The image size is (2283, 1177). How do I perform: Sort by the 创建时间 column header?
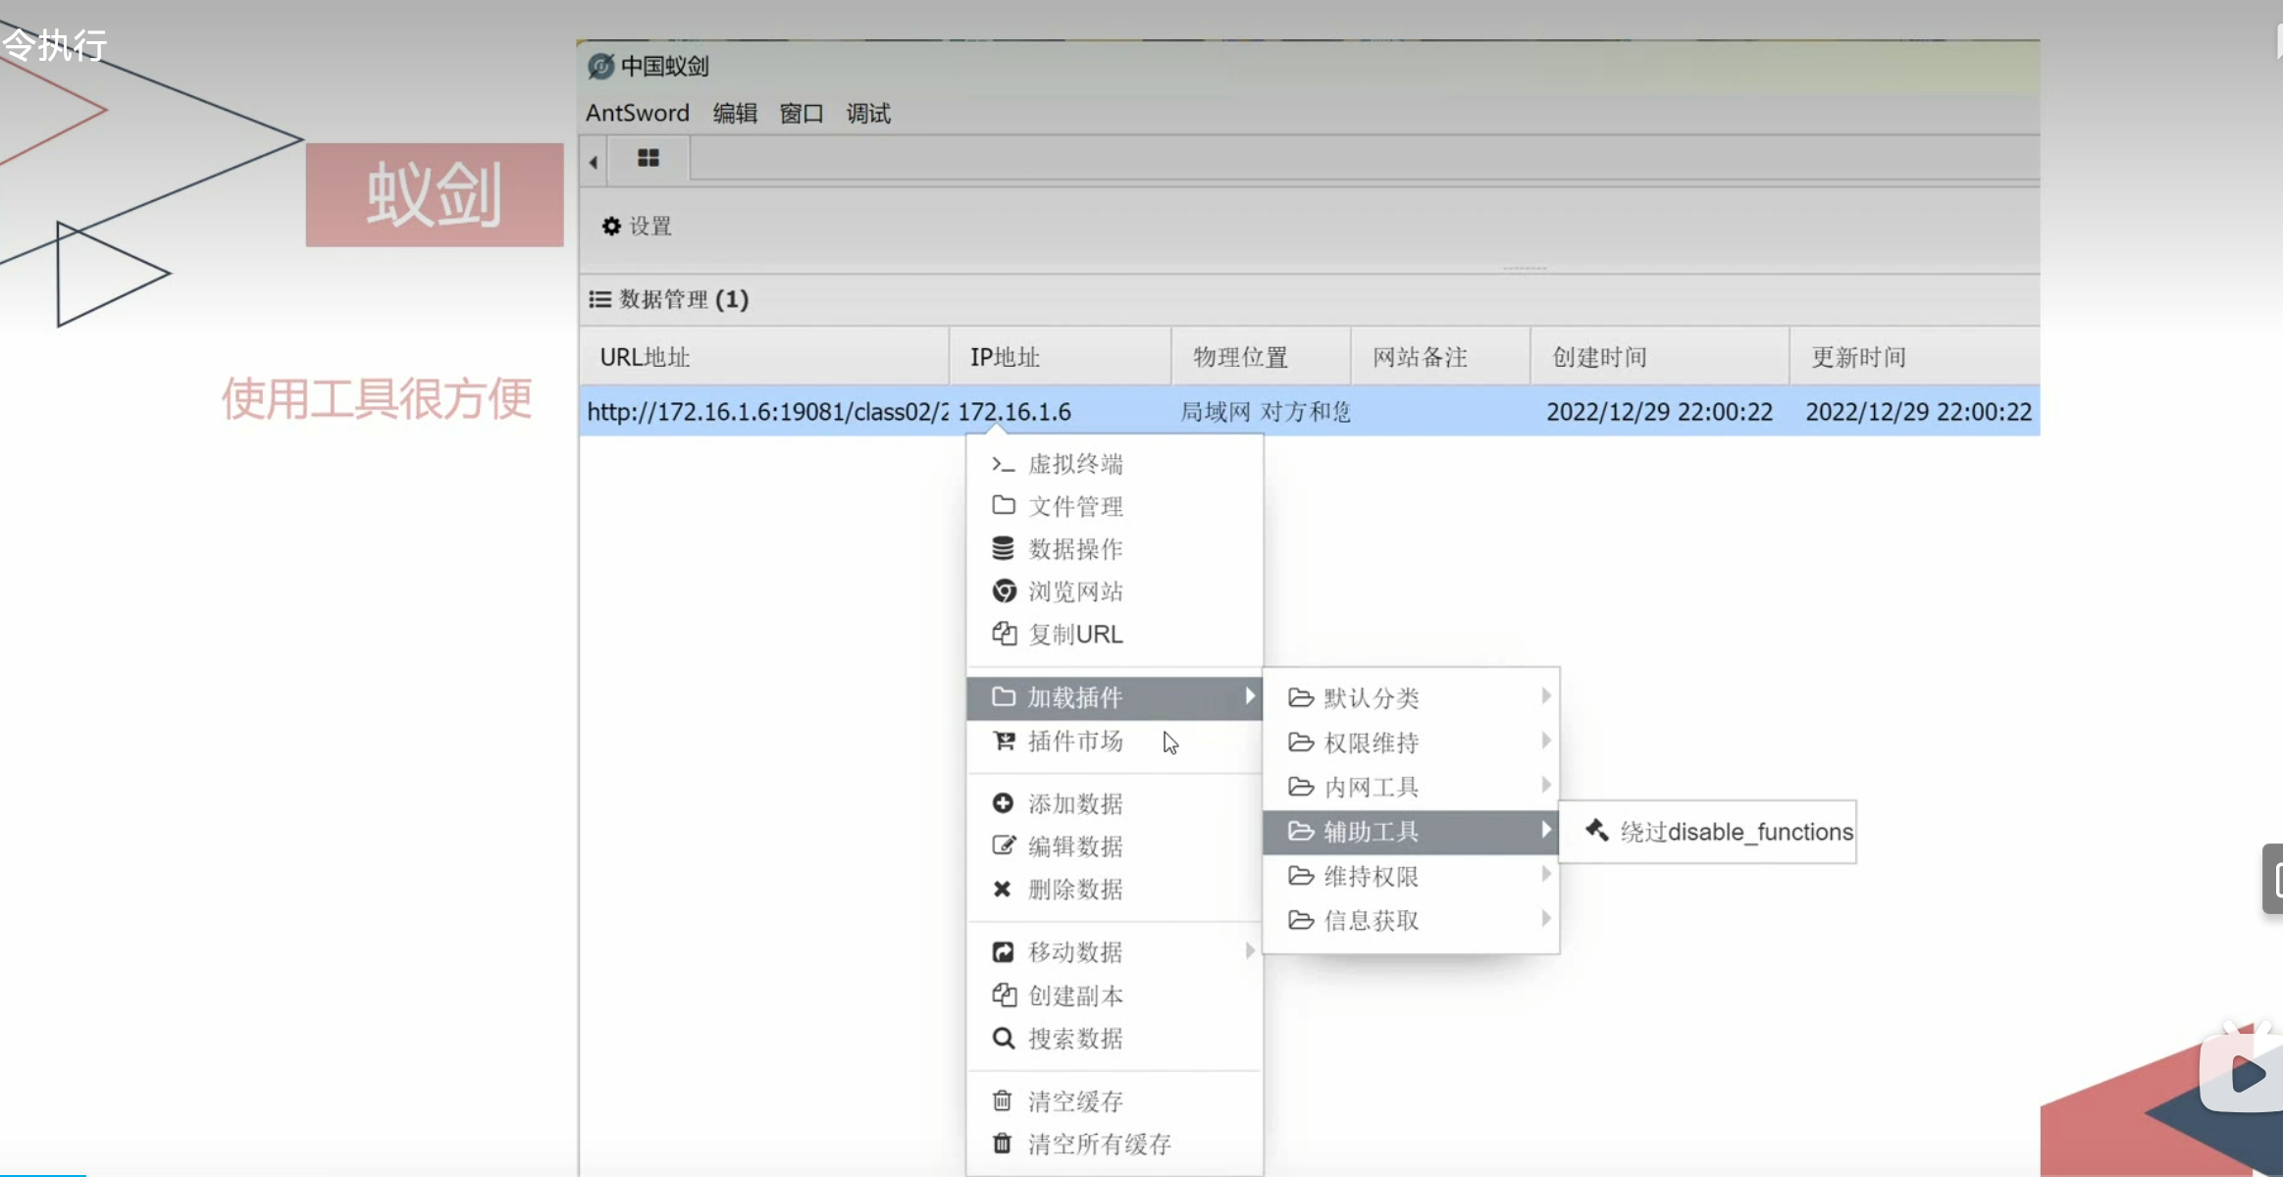pyautogui.click(x=1599, y=357)
